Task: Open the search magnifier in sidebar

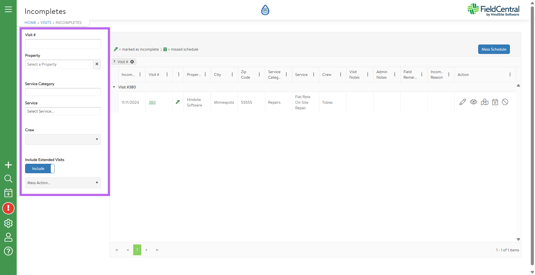Action: (x=8, y=179)
